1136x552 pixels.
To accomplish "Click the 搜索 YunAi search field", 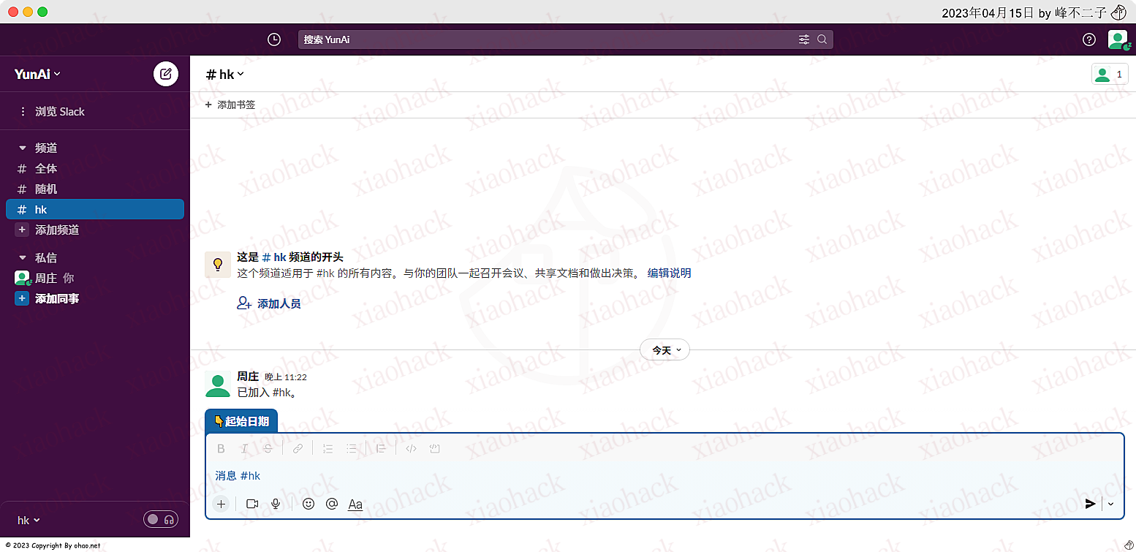I will coord(565,39).
